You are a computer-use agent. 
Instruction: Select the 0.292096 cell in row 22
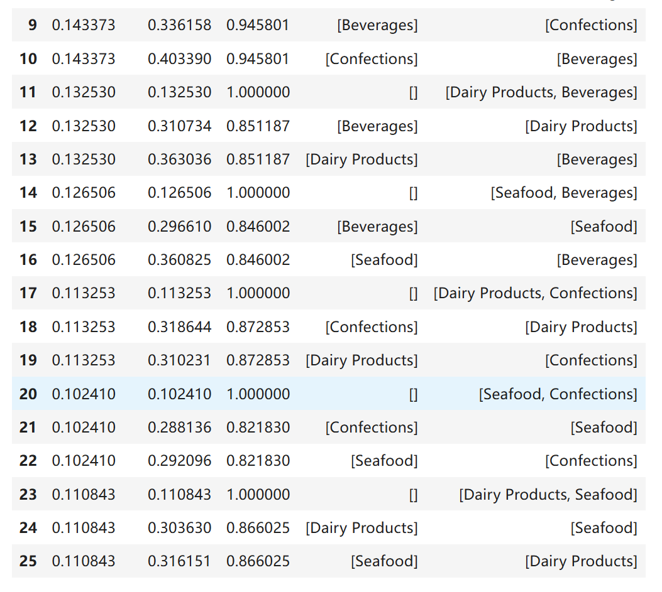(x=179, y=461)
